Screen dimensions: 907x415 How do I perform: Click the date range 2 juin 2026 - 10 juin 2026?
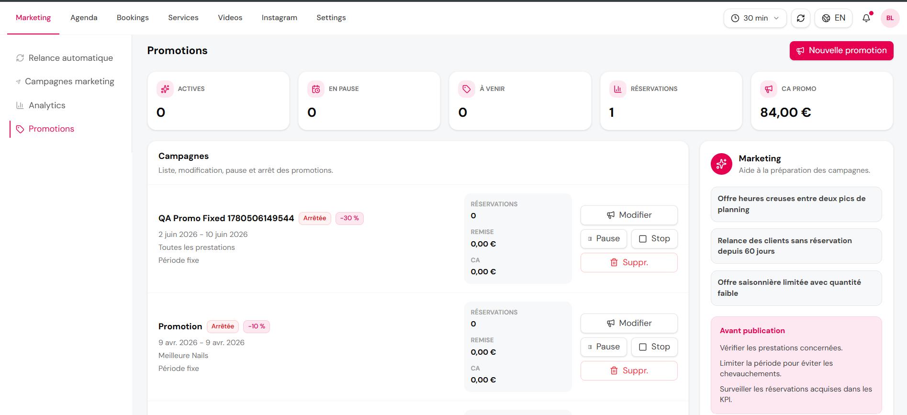click(x=203, y=235)
